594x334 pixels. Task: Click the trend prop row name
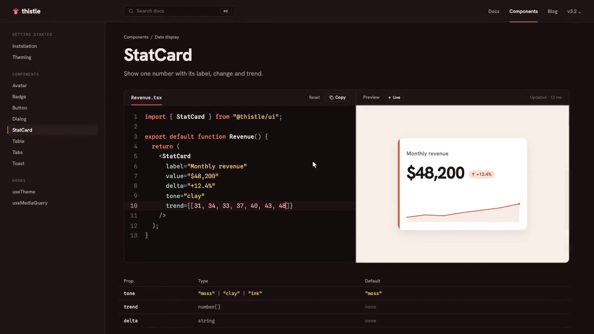coord(130,307)
